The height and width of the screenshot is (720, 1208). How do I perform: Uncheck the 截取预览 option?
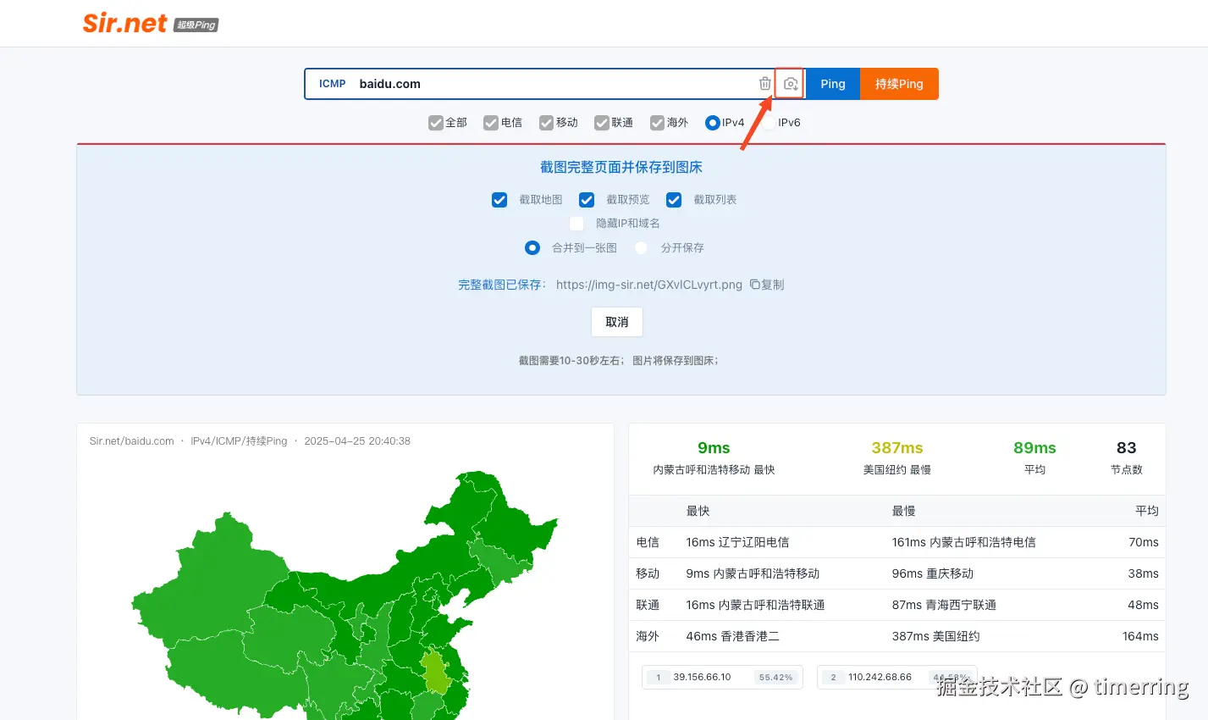tap(587, 200)
